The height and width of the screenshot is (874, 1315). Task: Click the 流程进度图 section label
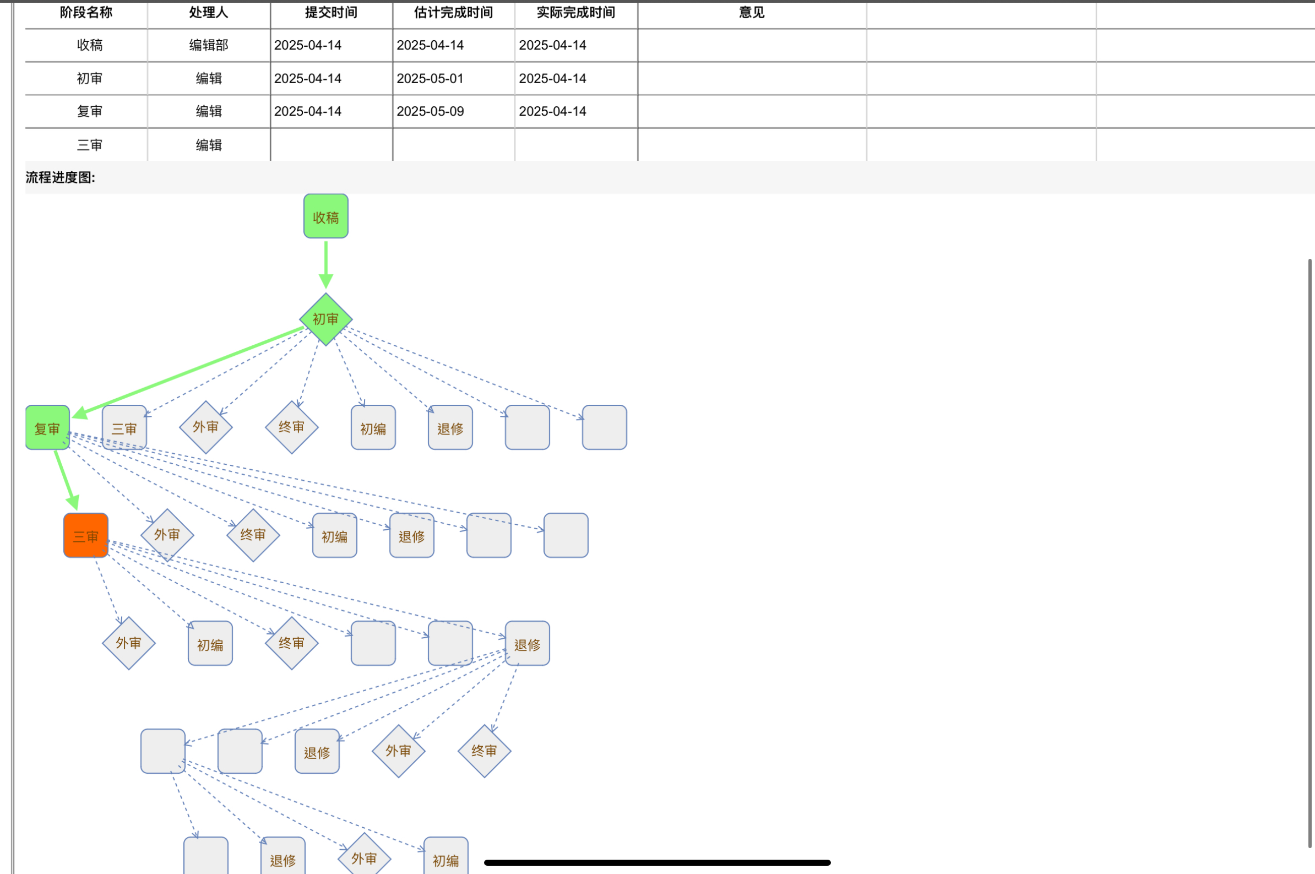[x=60, y=178]
